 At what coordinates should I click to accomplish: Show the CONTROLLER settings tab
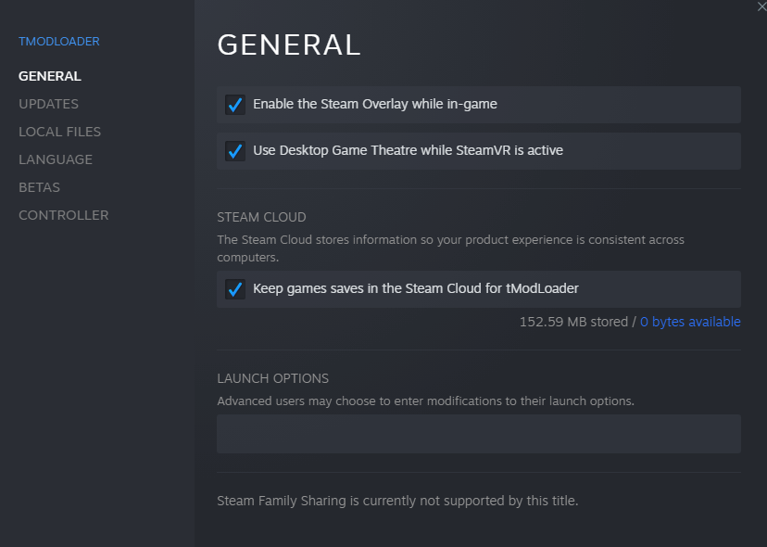63,215
